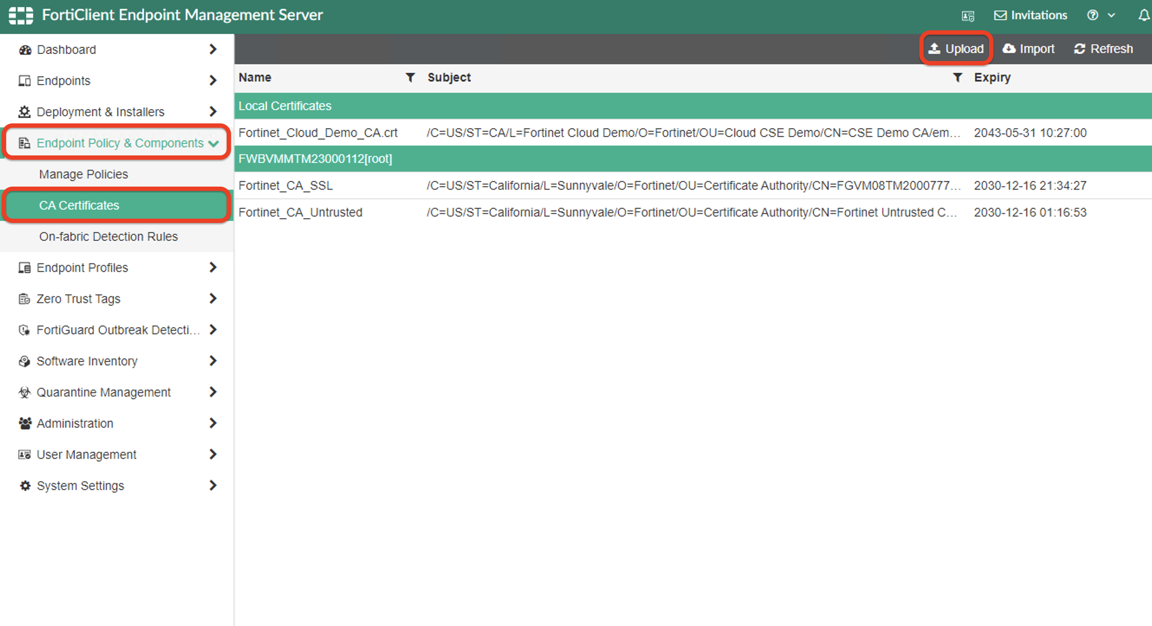This screenshot has height=626, width=1152.
Task: Select the Fortinet_CA_SSL certificate row
Action: click(693, 185)
